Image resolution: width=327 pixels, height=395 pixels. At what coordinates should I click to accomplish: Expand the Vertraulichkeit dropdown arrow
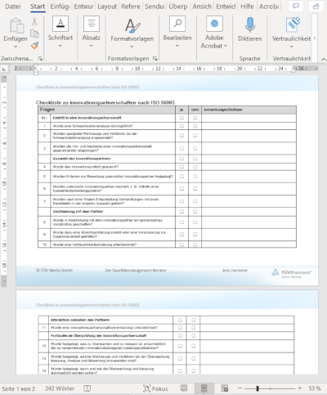291,47
